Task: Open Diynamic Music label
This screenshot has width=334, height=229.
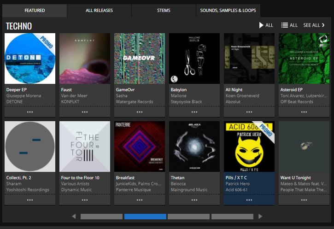Action: click(x=76, y=189)
